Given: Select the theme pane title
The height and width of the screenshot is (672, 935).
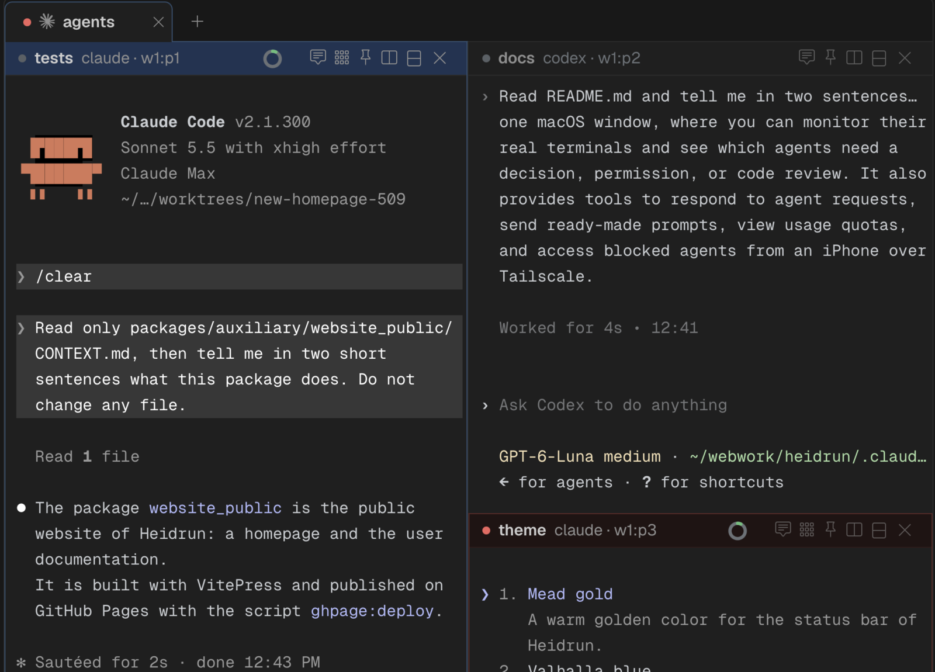Looking at the screenshot, I should pyautogui.click(x=522, y=530).
